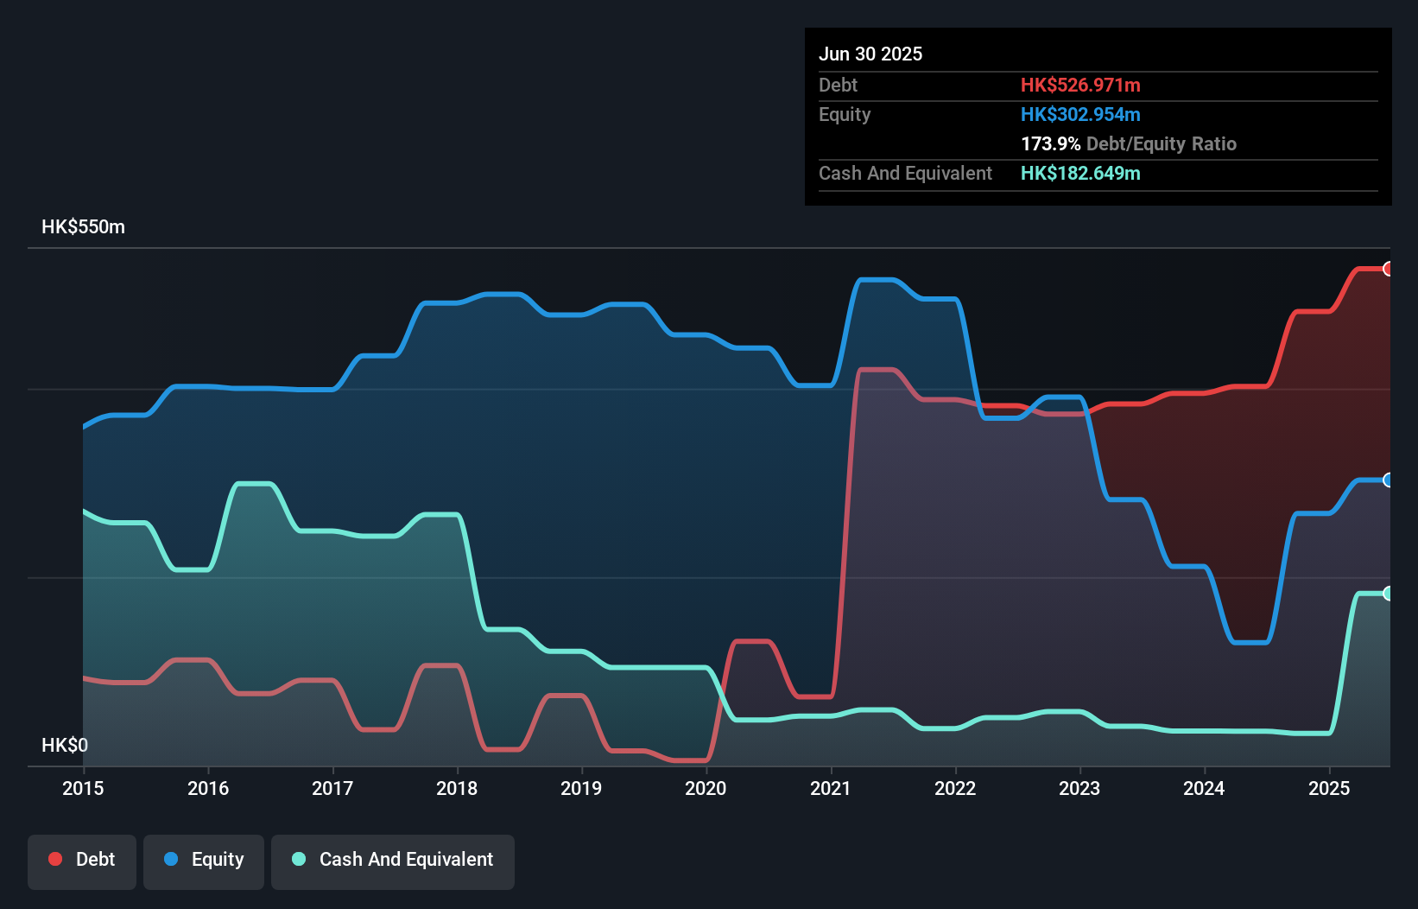Click the blue equity endpoint marker on the chart

coord(1387,480)
